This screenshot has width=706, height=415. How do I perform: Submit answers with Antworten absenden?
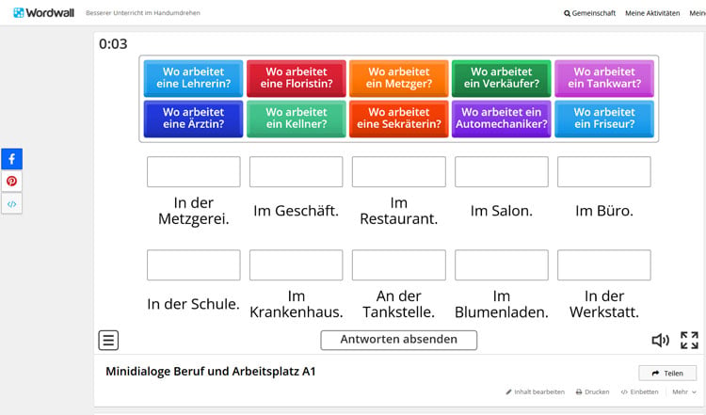[x=398, y=340]
